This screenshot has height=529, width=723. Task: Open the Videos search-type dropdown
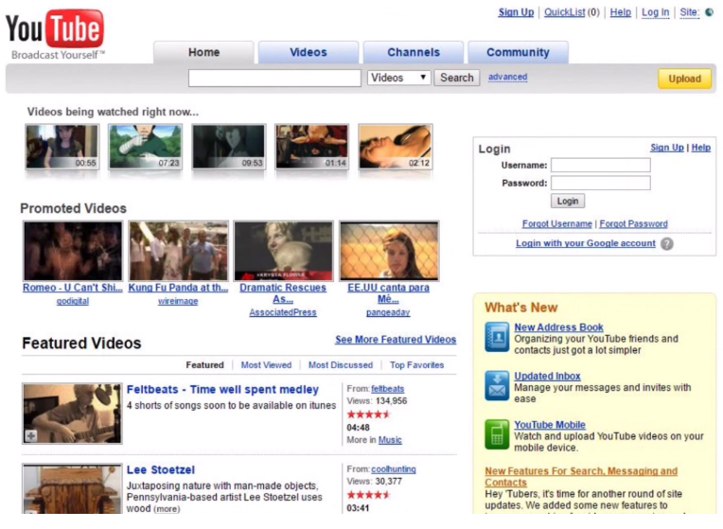tap(398, 78)
